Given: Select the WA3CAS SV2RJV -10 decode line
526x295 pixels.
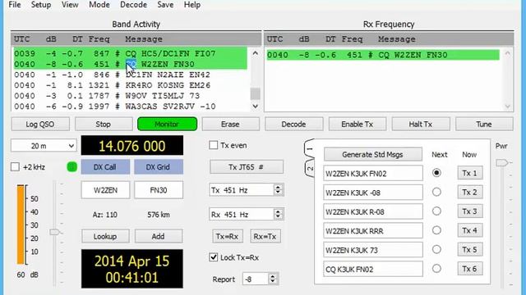Looking at the screenshot, I should (131, 107).
